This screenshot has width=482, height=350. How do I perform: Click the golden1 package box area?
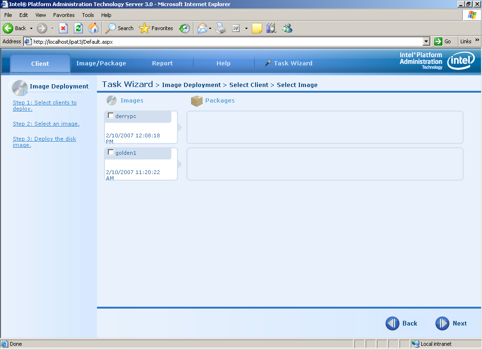point(325,164)
